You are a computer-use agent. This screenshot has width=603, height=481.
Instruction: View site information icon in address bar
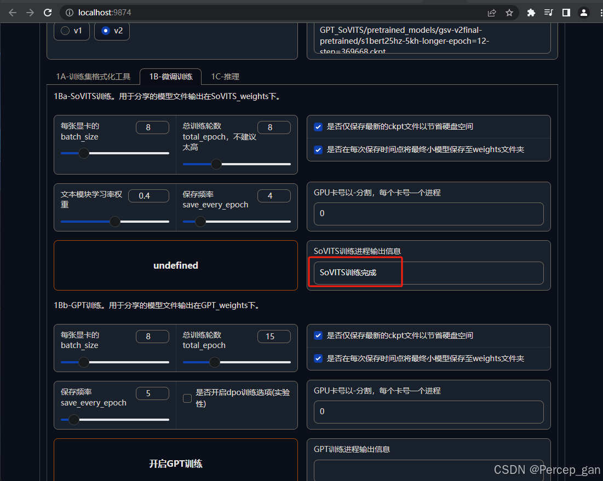70,13
